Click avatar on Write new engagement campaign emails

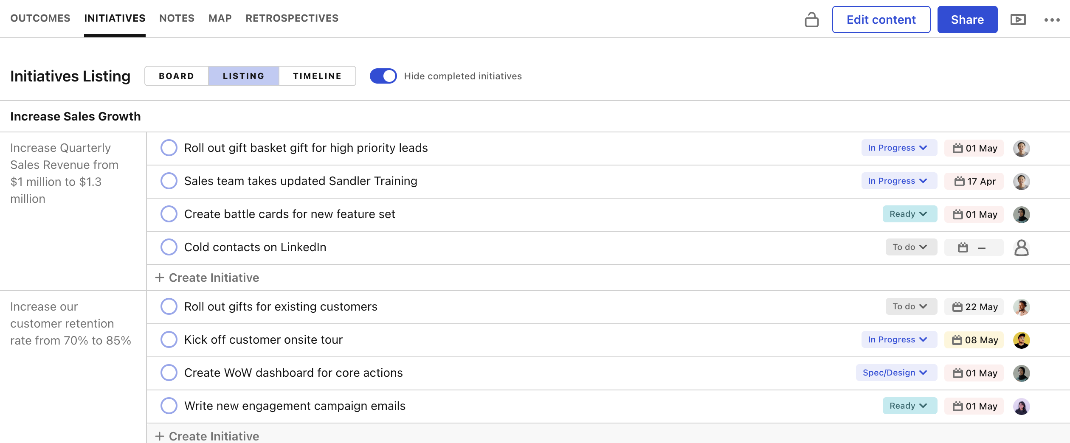coord(1021,407)
